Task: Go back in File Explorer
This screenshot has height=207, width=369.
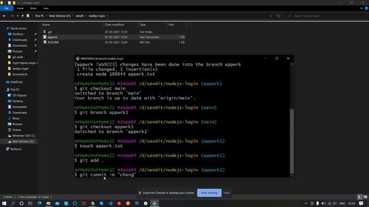Action: coord(5,16)
